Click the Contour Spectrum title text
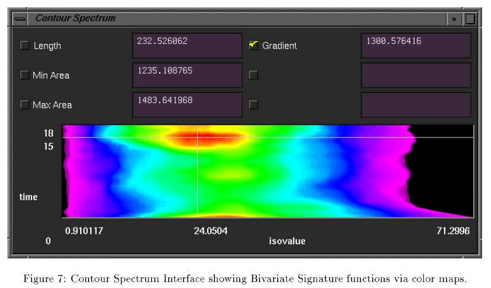The height and width of the screenshot is (288, 491). pyautogui.click(x=75, y=18)
